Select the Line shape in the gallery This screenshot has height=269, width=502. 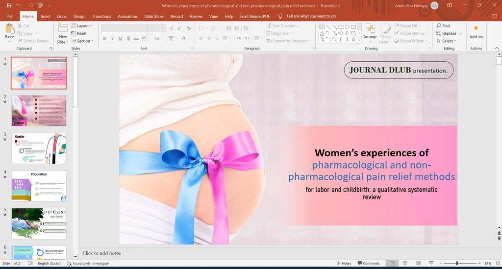pyautogui.click(x=328, y=27)
